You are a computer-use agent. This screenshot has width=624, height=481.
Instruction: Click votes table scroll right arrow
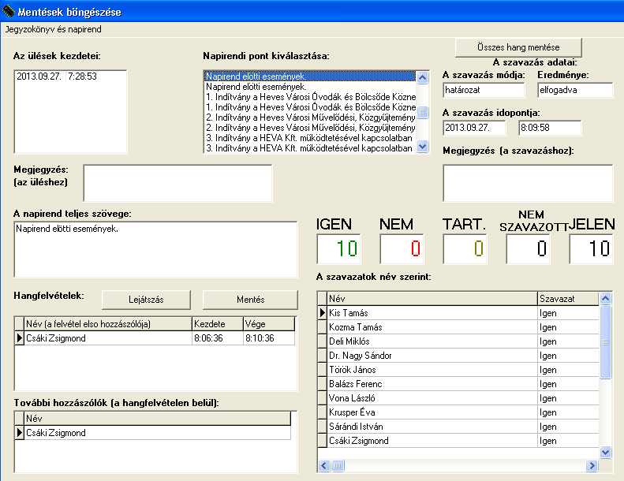click(x=592, y=465)
